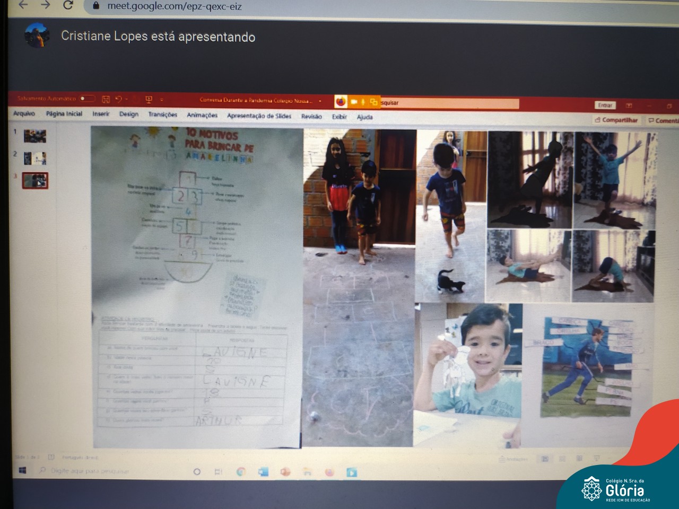
Task: Switch to the Página Inicial tab
Action: click(64, 113)
